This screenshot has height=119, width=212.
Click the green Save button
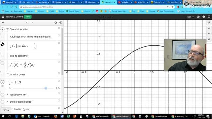tap(28, 17)
